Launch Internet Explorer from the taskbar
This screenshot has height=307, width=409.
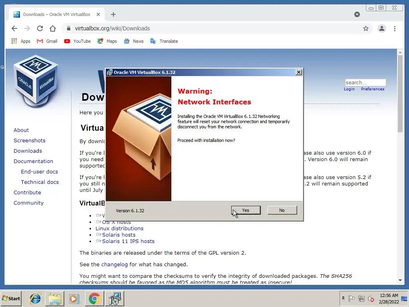click(35, 298)
